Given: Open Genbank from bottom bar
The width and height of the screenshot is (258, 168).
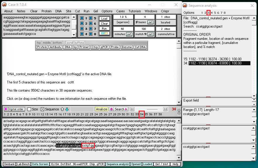Looking at the screenshot, I should [x=9, y=164].
